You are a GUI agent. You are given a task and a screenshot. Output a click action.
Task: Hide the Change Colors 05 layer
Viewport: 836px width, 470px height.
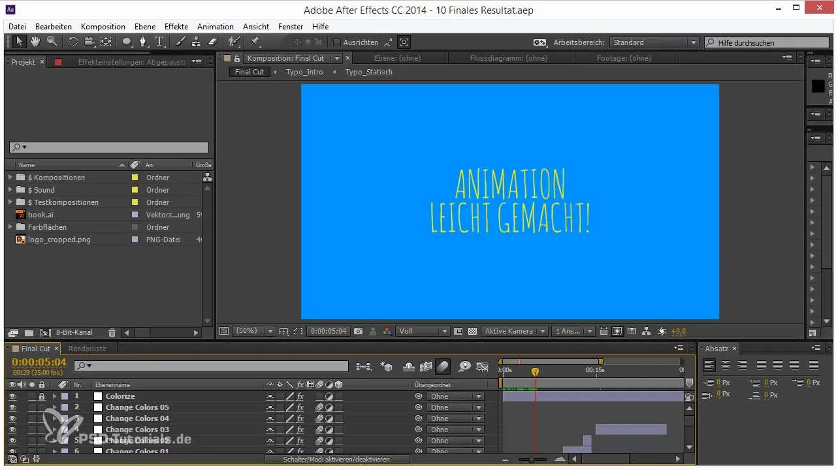[x=12, y=407]
